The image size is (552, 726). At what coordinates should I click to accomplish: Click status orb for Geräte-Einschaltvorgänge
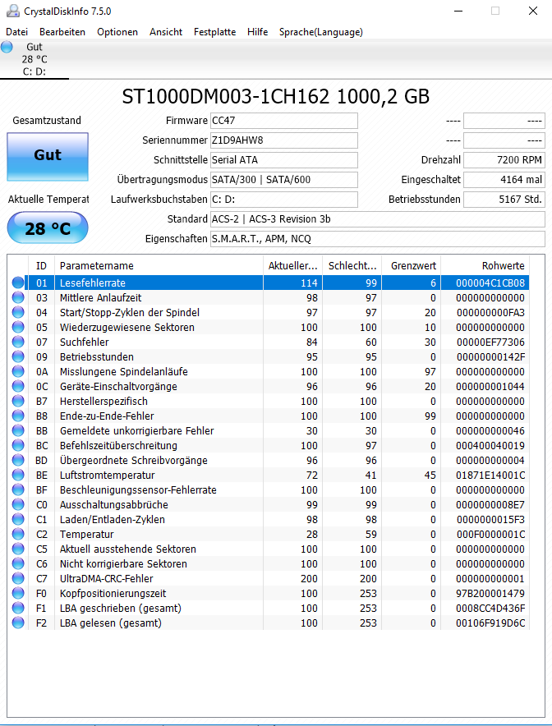(x=18, y=386)
